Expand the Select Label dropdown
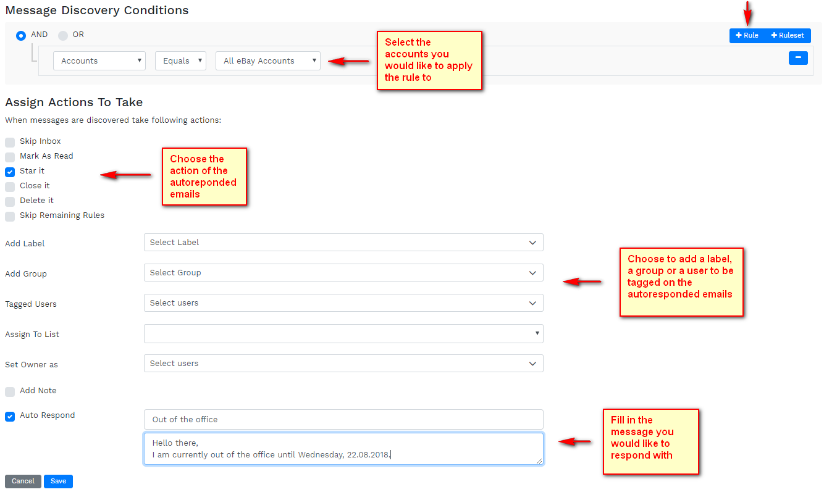Screen dimensions: 824x492 point(343,243)
